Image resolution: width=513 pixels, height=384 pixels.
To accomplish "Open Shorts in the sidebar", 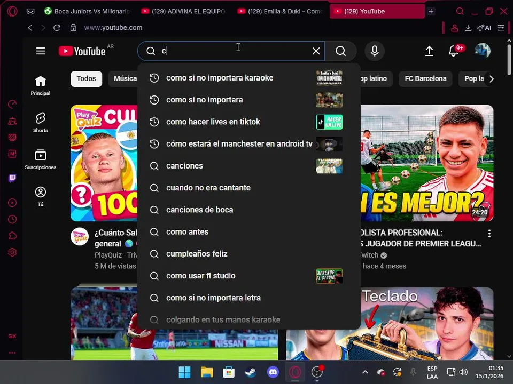I will (x=41, y=123).
